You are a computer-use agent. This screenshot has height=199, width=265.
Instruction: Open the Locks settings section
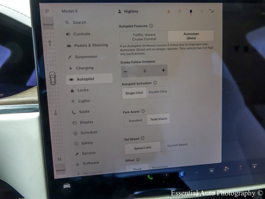tap(83, 90)
